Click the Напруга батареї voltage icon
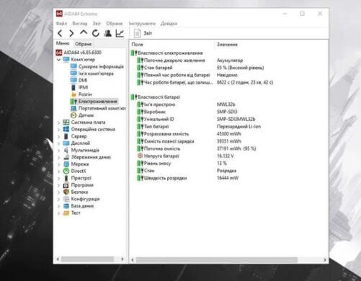 pyautogui.click(x=140, y=156)
